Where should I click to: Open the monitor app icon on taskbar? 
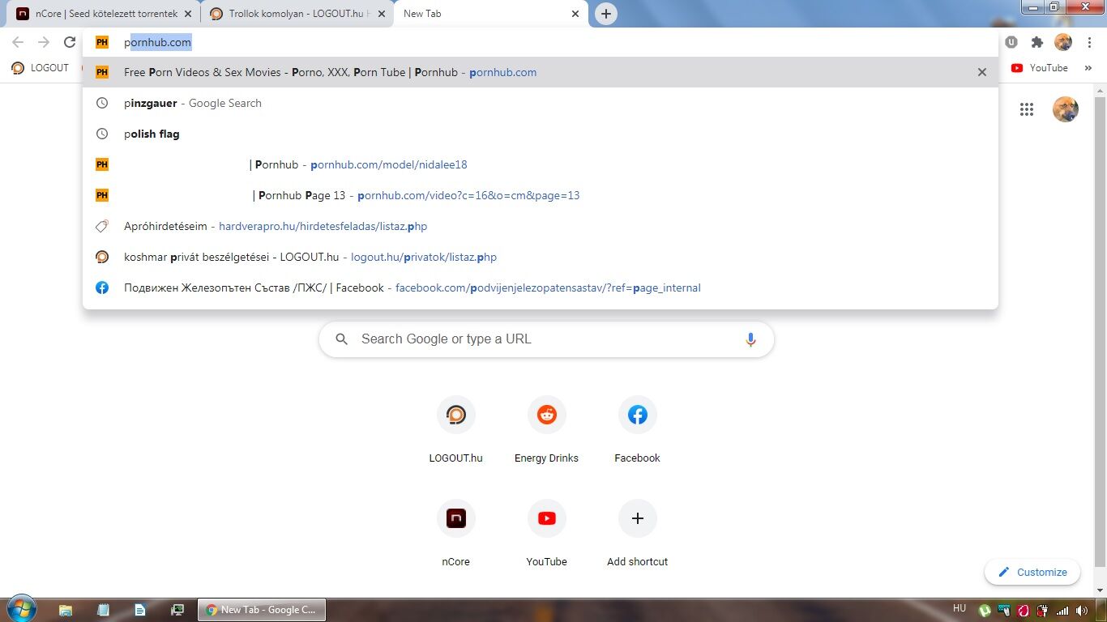coord(177,610)
